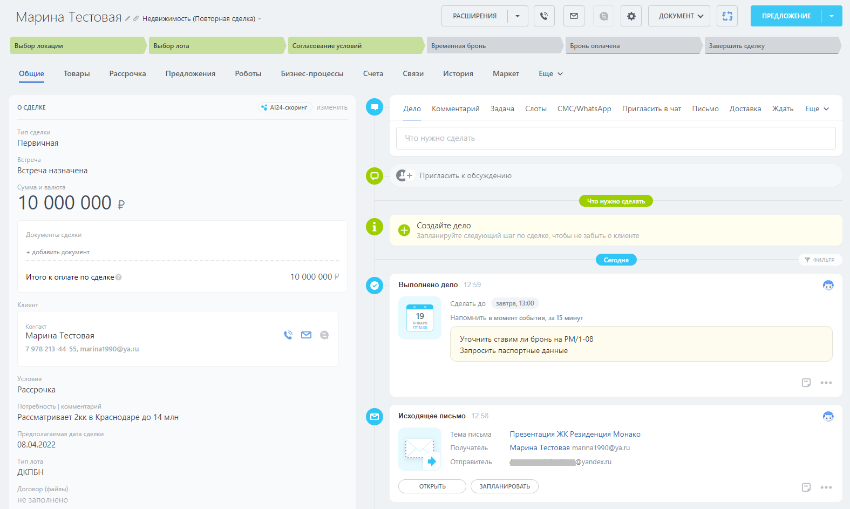Expand the Еще menu in main tabs

pos(550,74)
